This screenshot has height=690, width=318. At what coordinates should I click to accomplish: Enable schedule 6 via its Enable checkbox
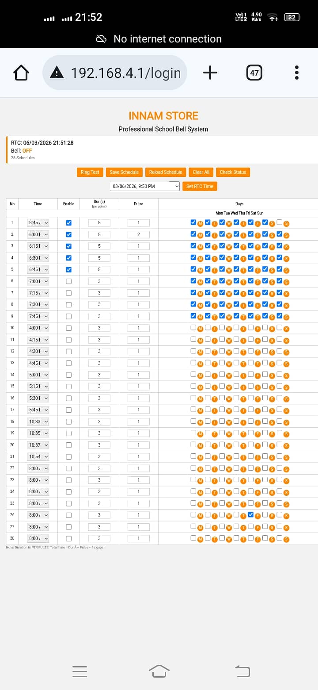pos(68,281)
